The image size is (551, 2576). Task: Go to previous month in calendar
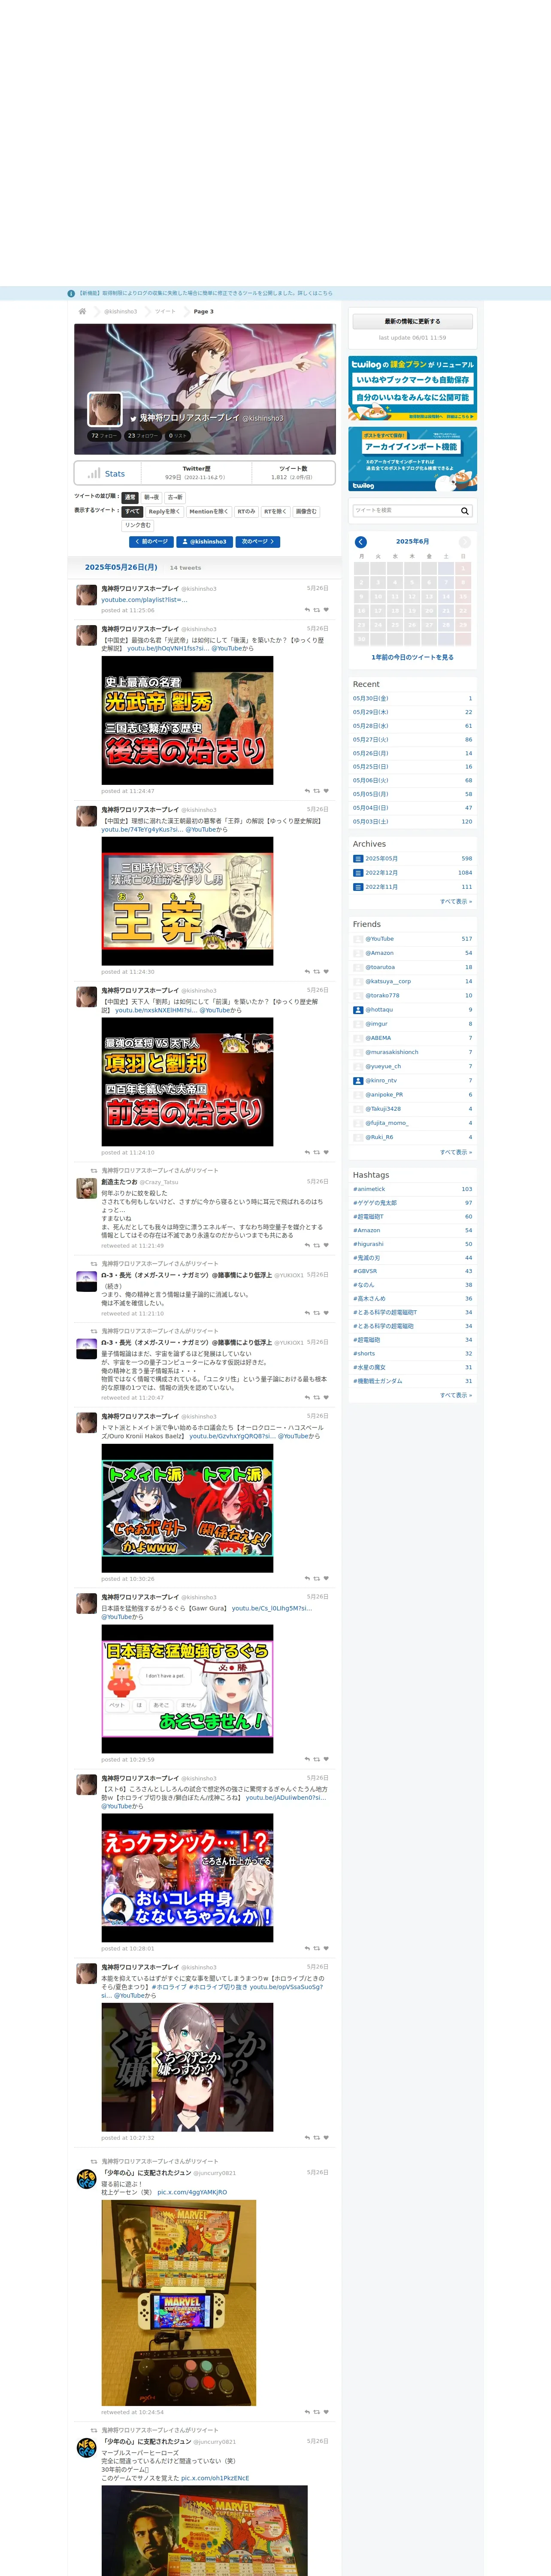point(361,541)
